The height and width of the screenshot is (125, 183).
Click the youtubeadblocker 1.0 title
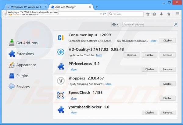pos(89,107)
